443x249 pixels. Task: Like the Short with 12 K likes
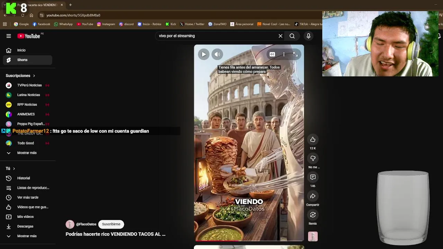[x=313, y=139]
